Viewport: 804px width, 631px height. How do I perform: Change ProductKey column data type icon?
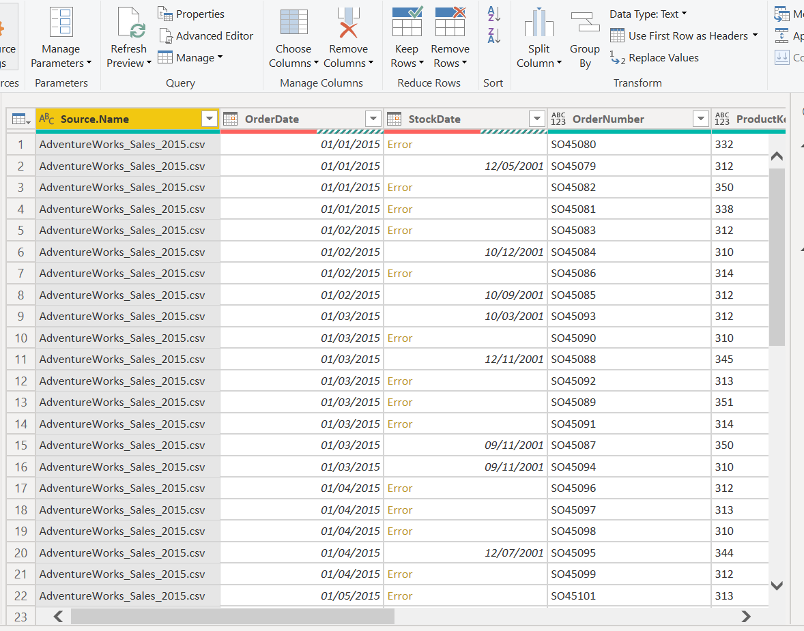click(x=722, y=119)
